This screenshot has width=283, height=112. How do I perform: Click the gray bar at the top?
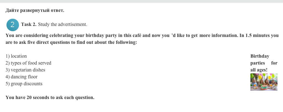[141, 1]
